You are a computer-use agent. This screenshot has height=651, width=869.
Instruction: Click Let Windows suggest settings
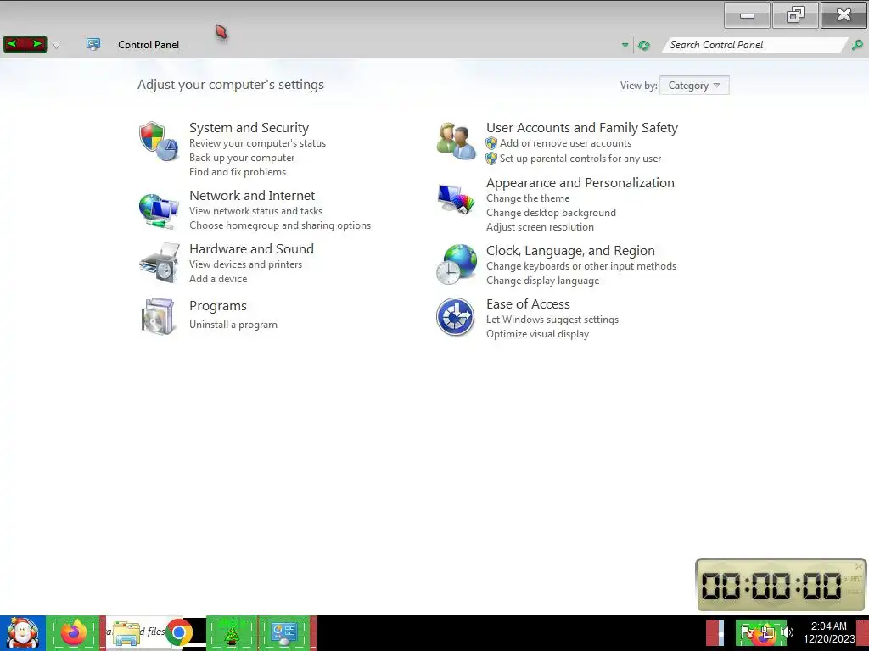552,320
